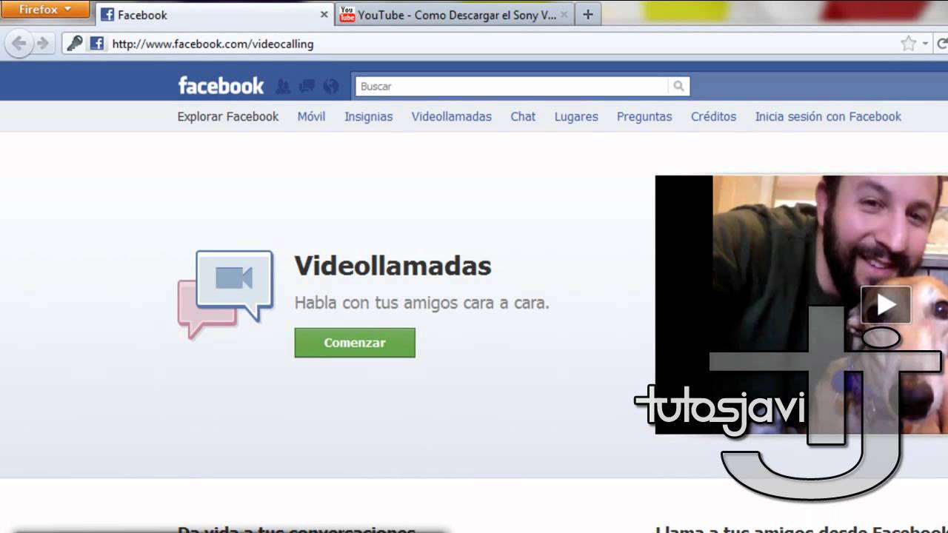Open the Chat navigation link
The width and height of the screenshot is (948, 533).
click(x=523, y=116)
